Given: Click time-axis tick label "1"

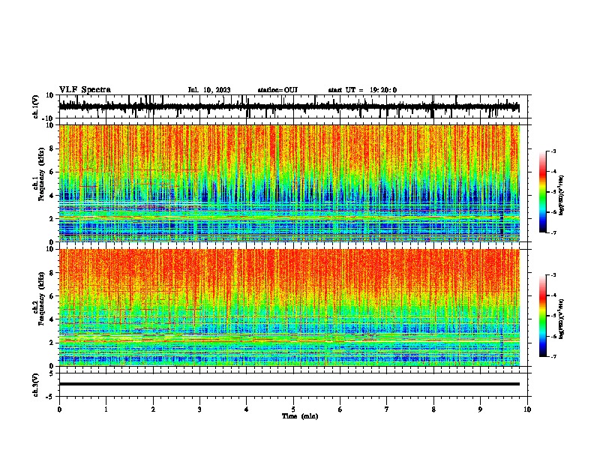Looking at the screenshot, I should [106, 409].
